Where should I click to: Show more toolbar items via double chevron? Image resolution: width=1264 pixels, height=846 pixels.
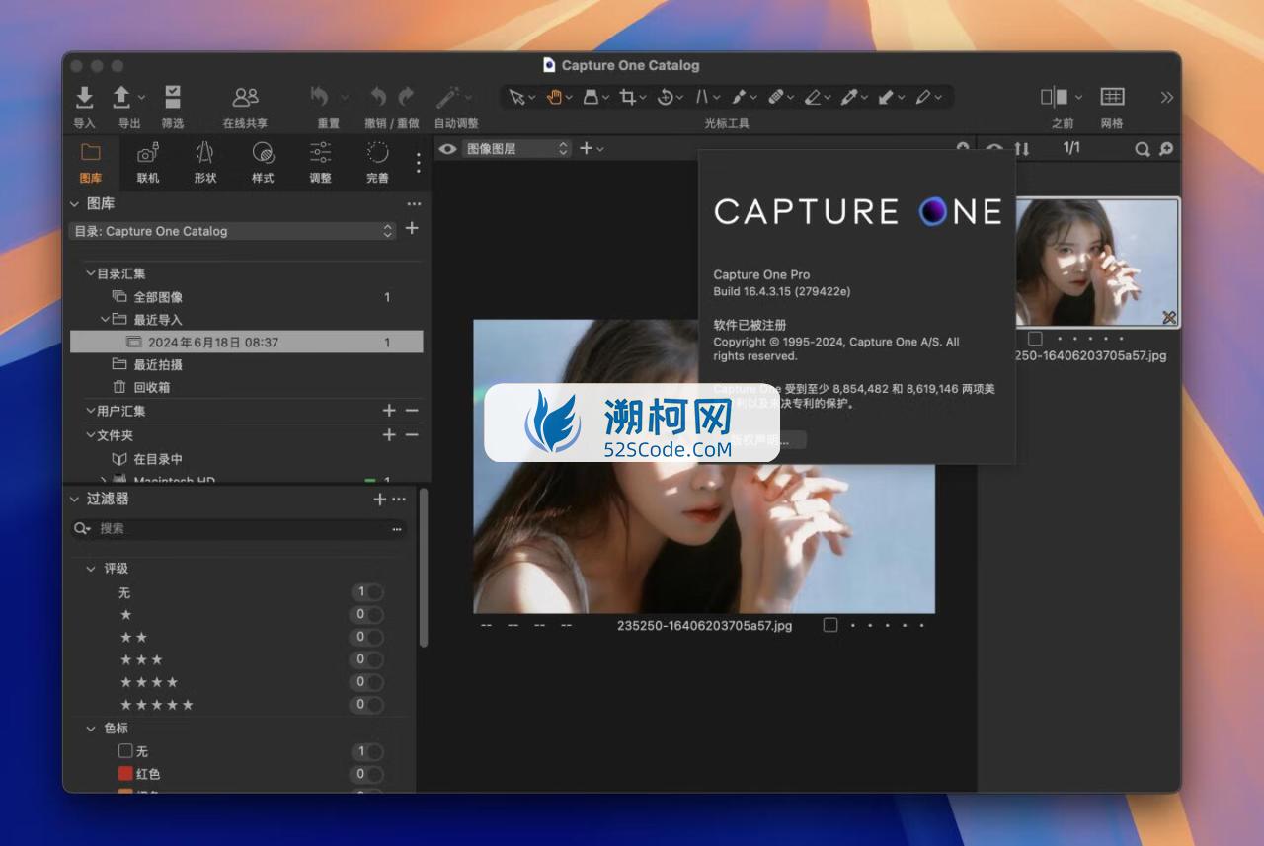1167,97
